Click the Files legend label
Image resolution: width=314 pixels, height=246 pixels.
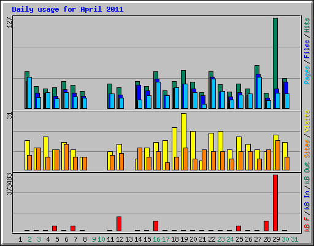tap(307, 49)
